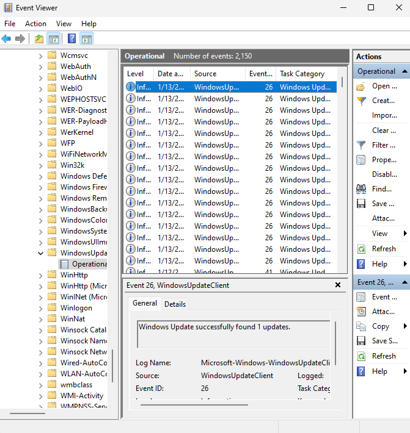410x433 pixels.
Task: Sort by the Date and Time column header
Action: [x=172, y=74]
